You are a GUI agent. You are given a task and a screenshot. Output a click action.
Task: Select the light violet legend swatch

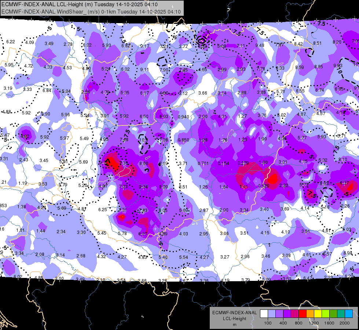tap(279, 314)
